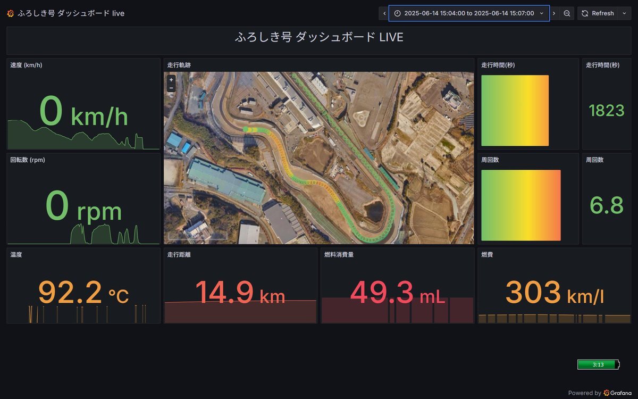Click the green 3:13 battery indicator
The height and width of the screenshot is (399, 638).
pos(599,364)
